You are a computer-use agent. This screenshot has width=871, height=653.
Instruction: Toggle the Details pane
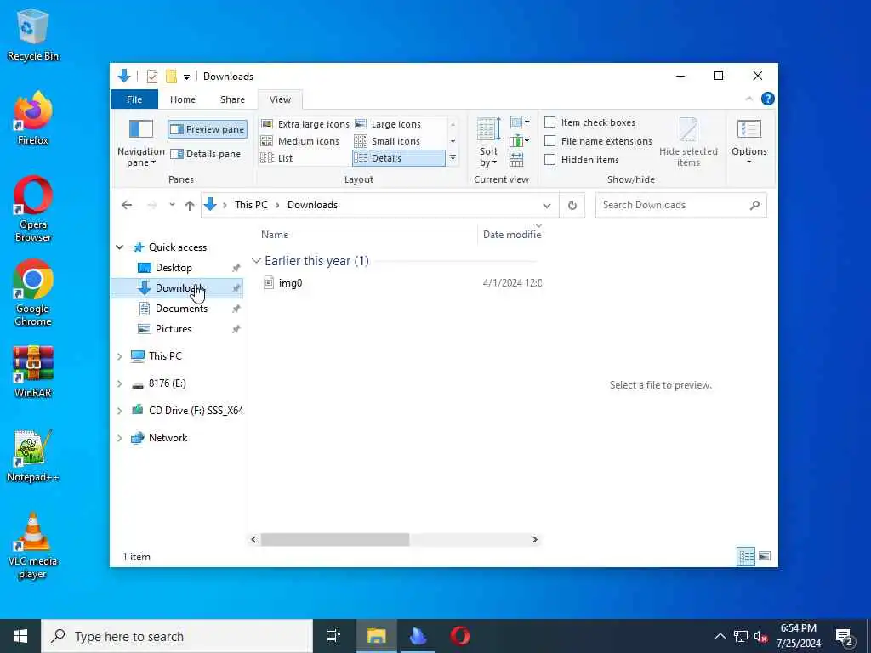(206, 154)
